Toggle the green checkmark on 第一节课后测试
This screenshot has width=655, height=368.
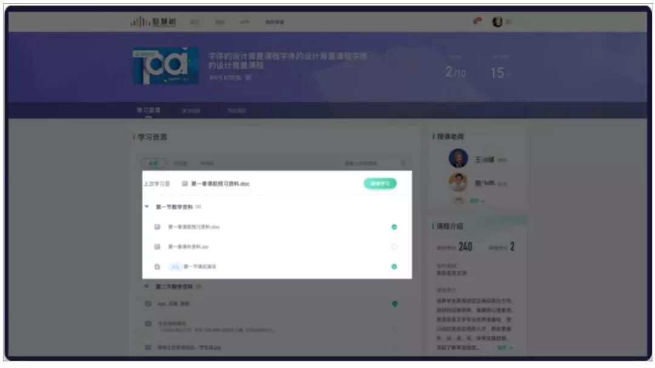pyautogui.click(x=394, y=265)
